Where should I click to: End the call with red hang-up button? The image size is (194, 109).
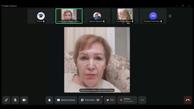[x=188, y=100]
